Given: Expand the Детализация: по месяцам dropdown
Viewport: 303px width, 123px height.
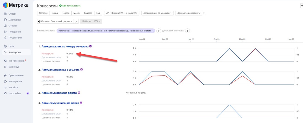Looking at the screenshot, I should 158,13.
